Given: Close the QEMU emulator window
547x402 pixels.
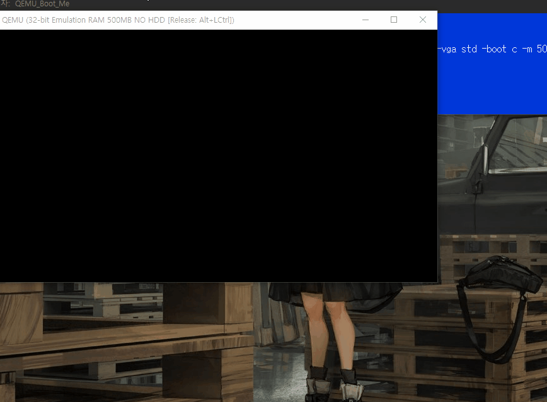Looking at the screenshot, I should pyautogui.click(x=422, y=20).
